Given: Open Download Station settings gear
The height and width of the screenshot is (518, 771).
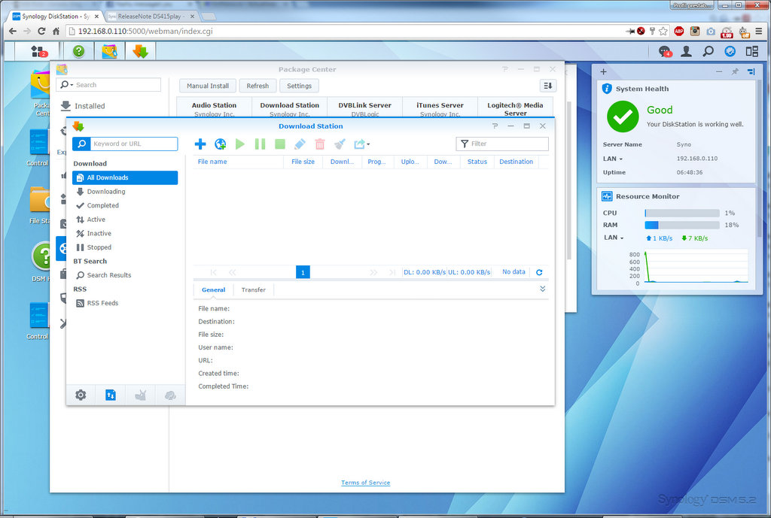Looking at the screenshot, I should coord(81,395).
